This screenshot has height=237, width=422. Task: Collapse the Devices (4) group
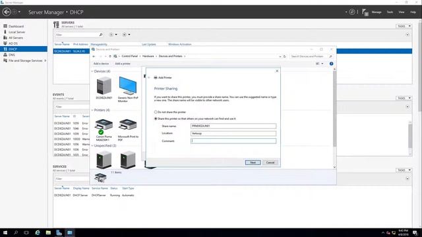pos(92,72)
